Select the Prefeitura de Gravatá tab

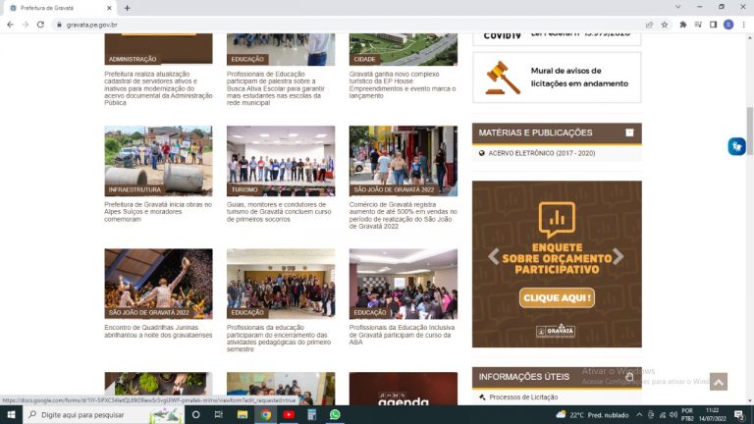60,8
